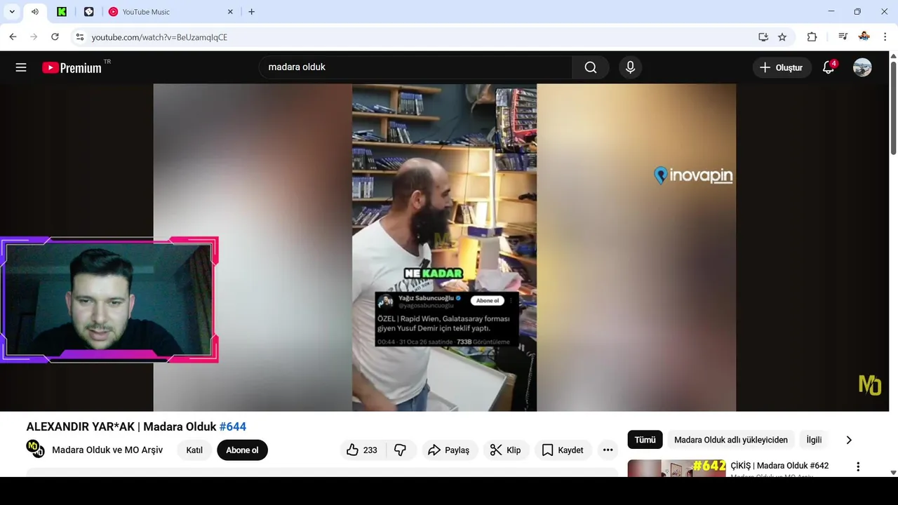The height and width of the screenshot is (505, 898).
Task: Open Madara Olduk ve MO Arşiv channel
Action: [x=107, y=450]
